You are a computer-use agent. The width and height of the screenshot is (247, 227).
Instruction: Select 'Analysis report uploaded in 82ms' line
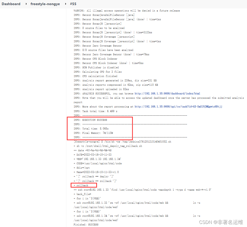click(x=101, y=89)
